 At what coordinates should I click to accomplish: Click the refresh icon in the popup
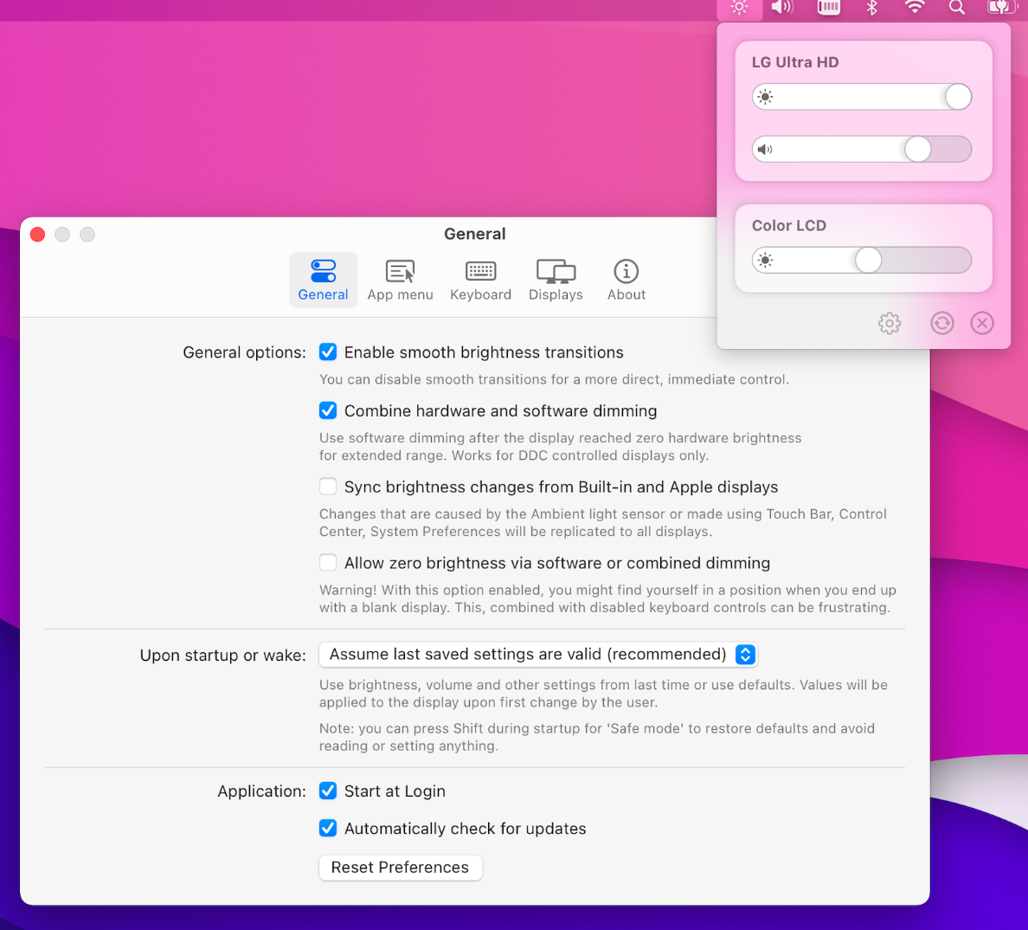[x=941, y=323]
